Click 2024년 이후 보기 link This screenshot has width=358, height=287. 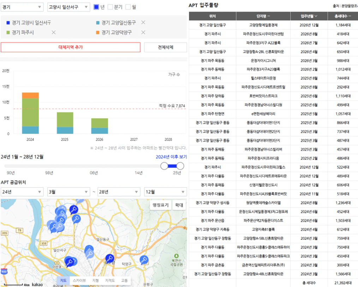coord(171,157)
